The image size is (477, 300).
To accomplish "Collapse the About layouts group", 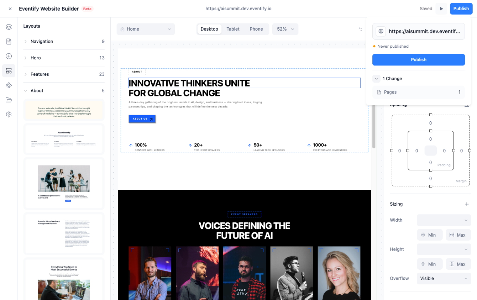I will click(26, 91).
